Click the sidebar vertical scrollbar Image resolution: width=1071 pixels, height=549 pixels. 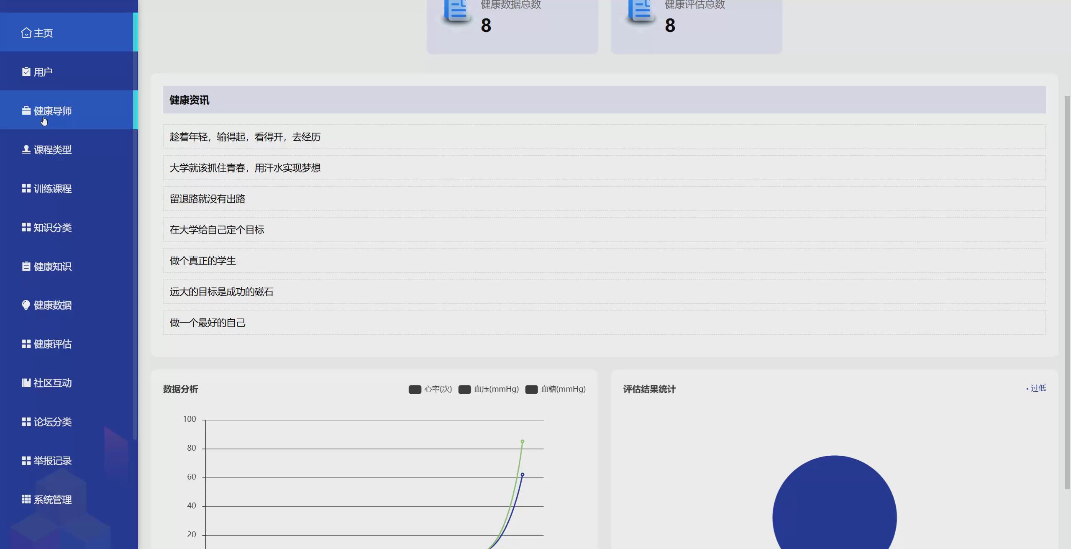point(135,226)
